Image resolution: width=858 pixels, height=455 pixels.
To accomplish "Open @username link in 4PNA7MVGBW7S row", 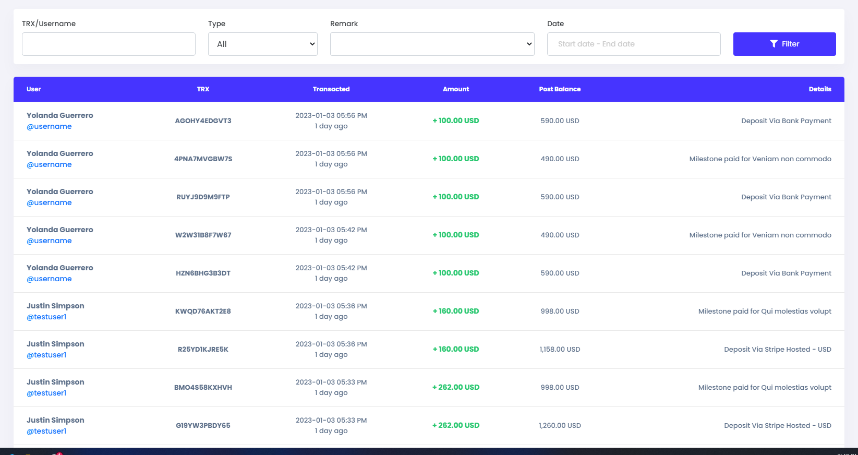I will pyautogui.click(x=49, y=165).
